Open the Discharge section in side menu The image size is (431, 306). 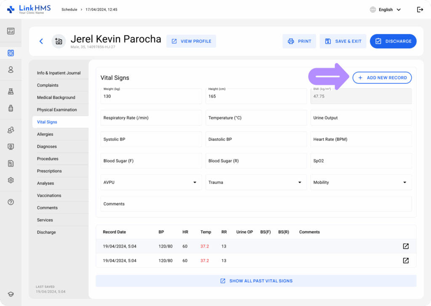(46, 232)
